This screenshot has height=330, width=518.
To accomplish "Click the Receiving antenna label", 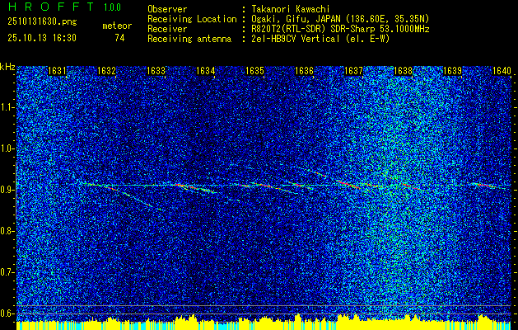I will pyautogui.click(x=189, y=39).
